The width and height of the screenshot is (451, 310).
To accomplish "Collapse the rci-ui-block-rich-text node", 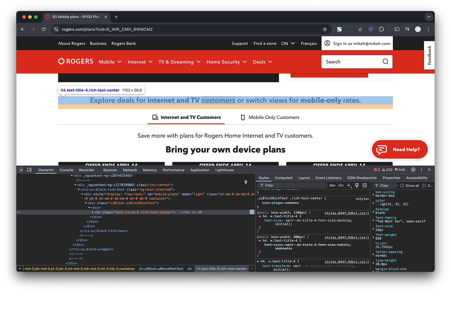I will 79,189.
